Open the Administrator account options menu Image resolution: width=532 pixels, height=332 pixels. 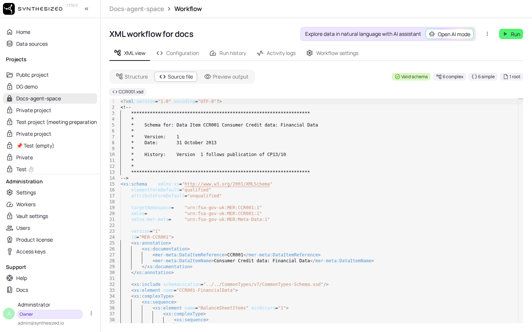(91, 314)
